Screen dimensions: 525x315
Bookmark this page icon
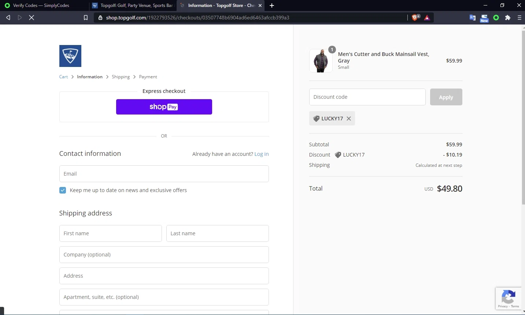(86, 18)
